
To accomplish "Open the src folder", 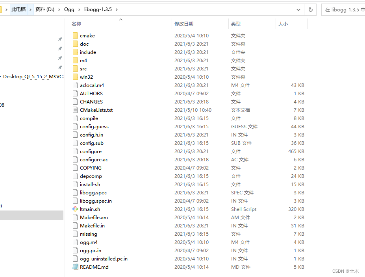I will coord(84,68).
